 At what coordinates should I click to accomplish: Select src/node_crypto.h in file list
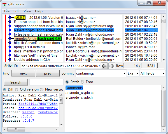coord(79,98)
